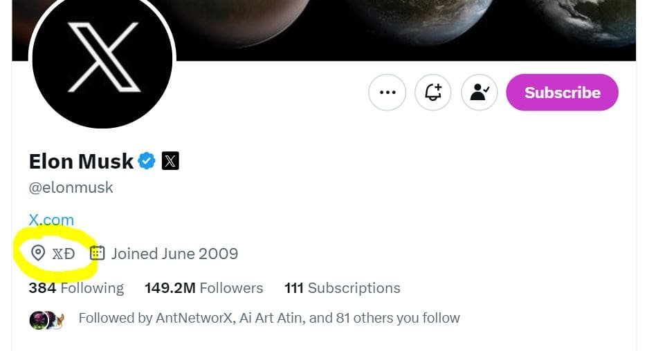Click the blue verified checkmark badge

tap(147, 161)
